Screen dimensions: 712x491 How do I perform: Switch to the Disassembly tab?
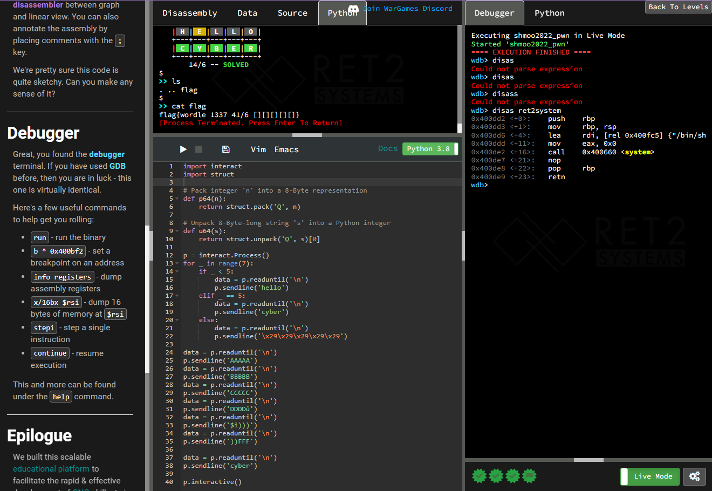pyautogui.click(x=190, y=13)
